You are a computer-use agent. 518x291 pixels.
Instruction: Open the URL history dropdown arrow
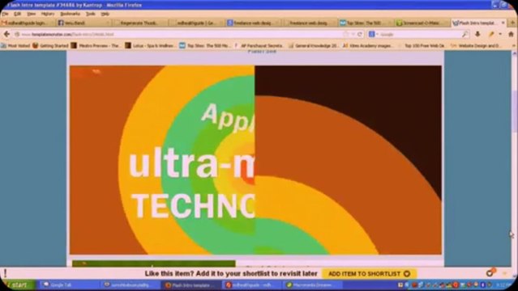pos(353,34)
